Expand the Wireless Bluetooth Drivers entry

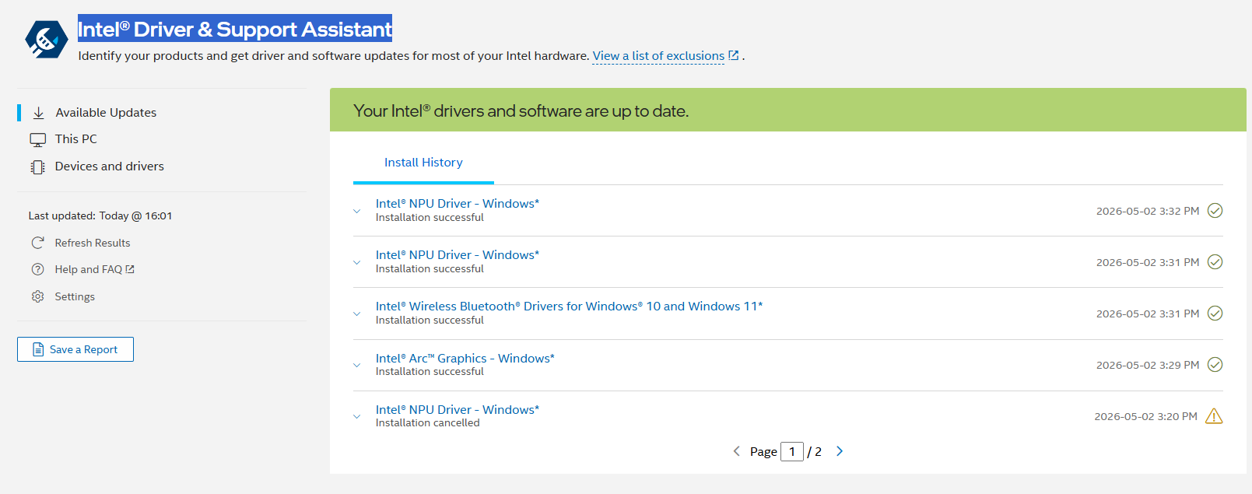357,314
